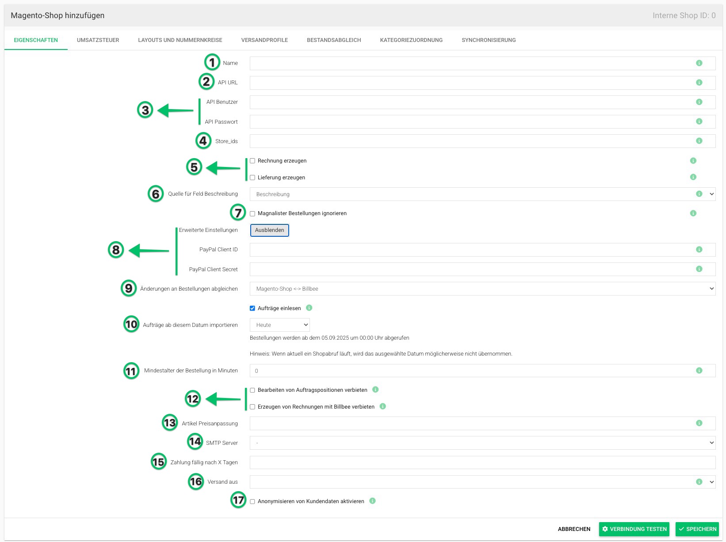The image size is (726, 542).
Task: Tick Magnalister Bestellungen ignorieren
Action: (252, 213)
